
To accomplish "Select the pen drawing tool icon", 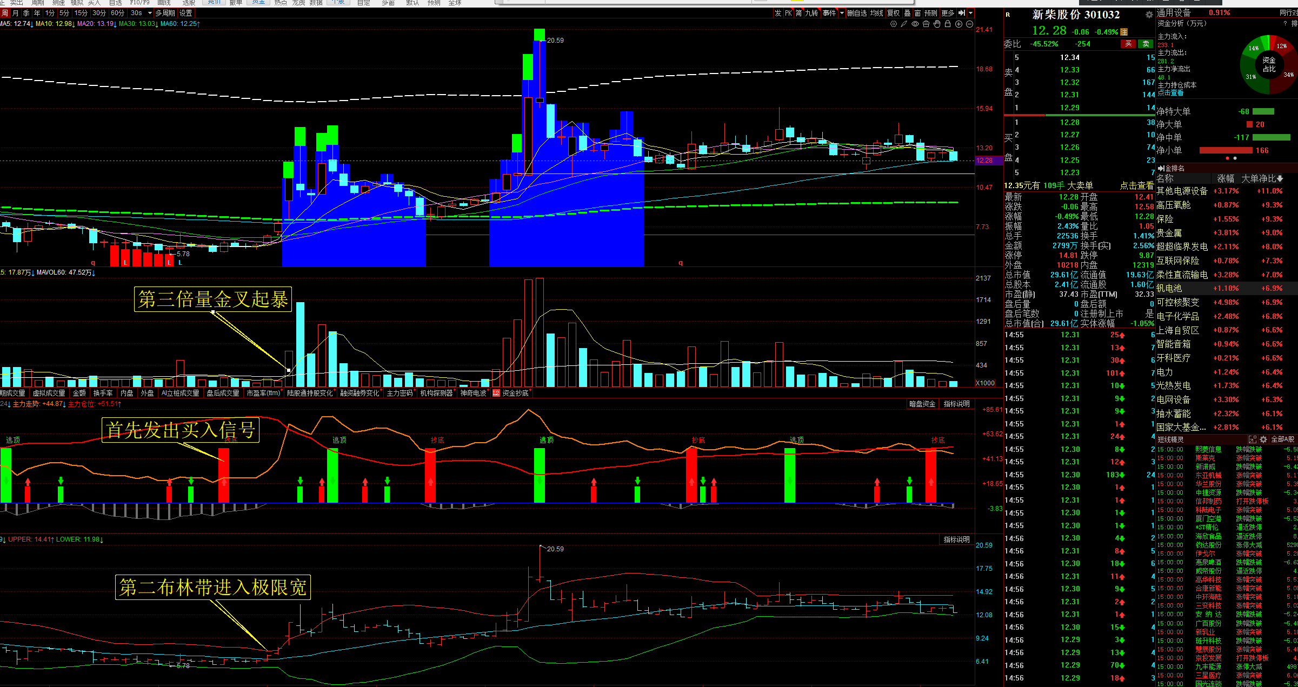I will [904, 24].
